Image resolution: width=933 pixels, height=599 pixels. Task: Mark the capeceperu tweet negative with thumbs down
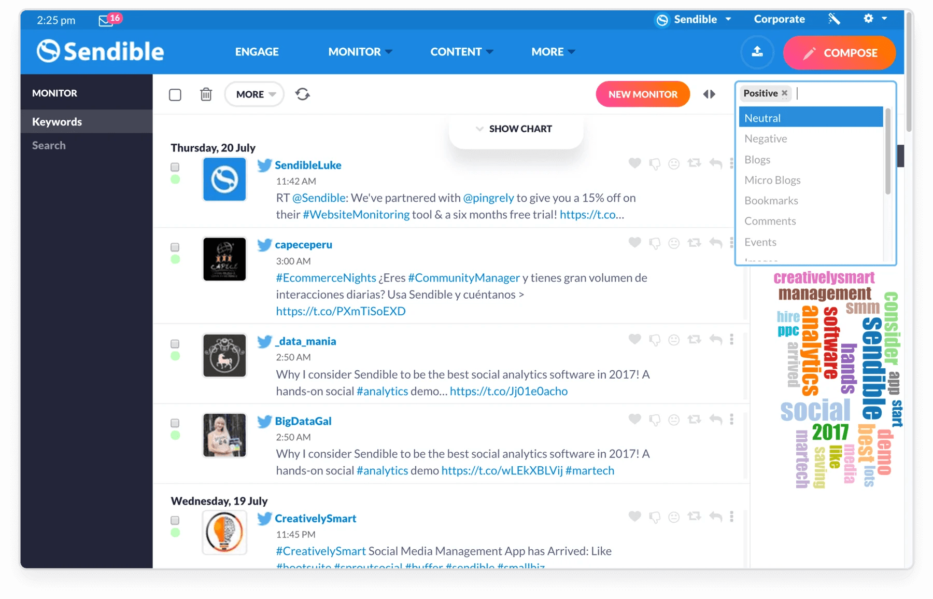tap(656, 243)
